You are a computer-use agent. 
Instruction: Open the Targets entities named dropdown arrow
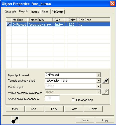(98, 81)
